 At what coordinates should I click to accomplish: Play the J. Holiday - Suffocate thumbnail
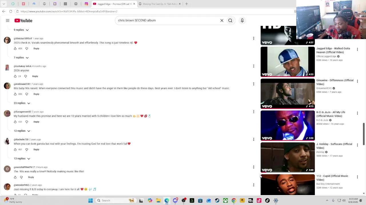(288, 157)
